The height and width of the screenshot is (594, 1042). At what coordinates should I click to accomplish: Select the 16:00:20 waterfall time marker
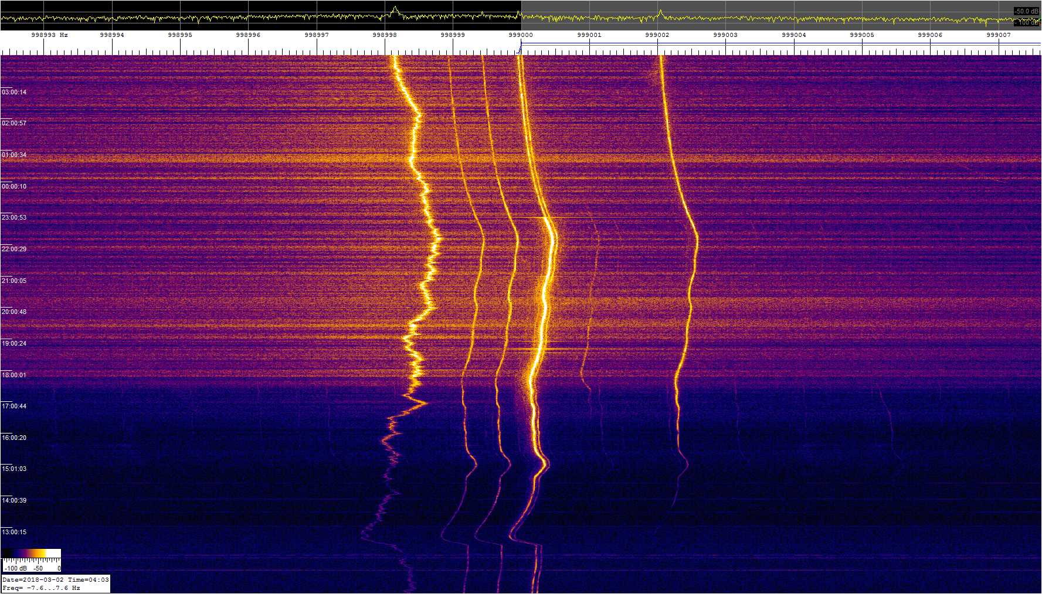14,438
